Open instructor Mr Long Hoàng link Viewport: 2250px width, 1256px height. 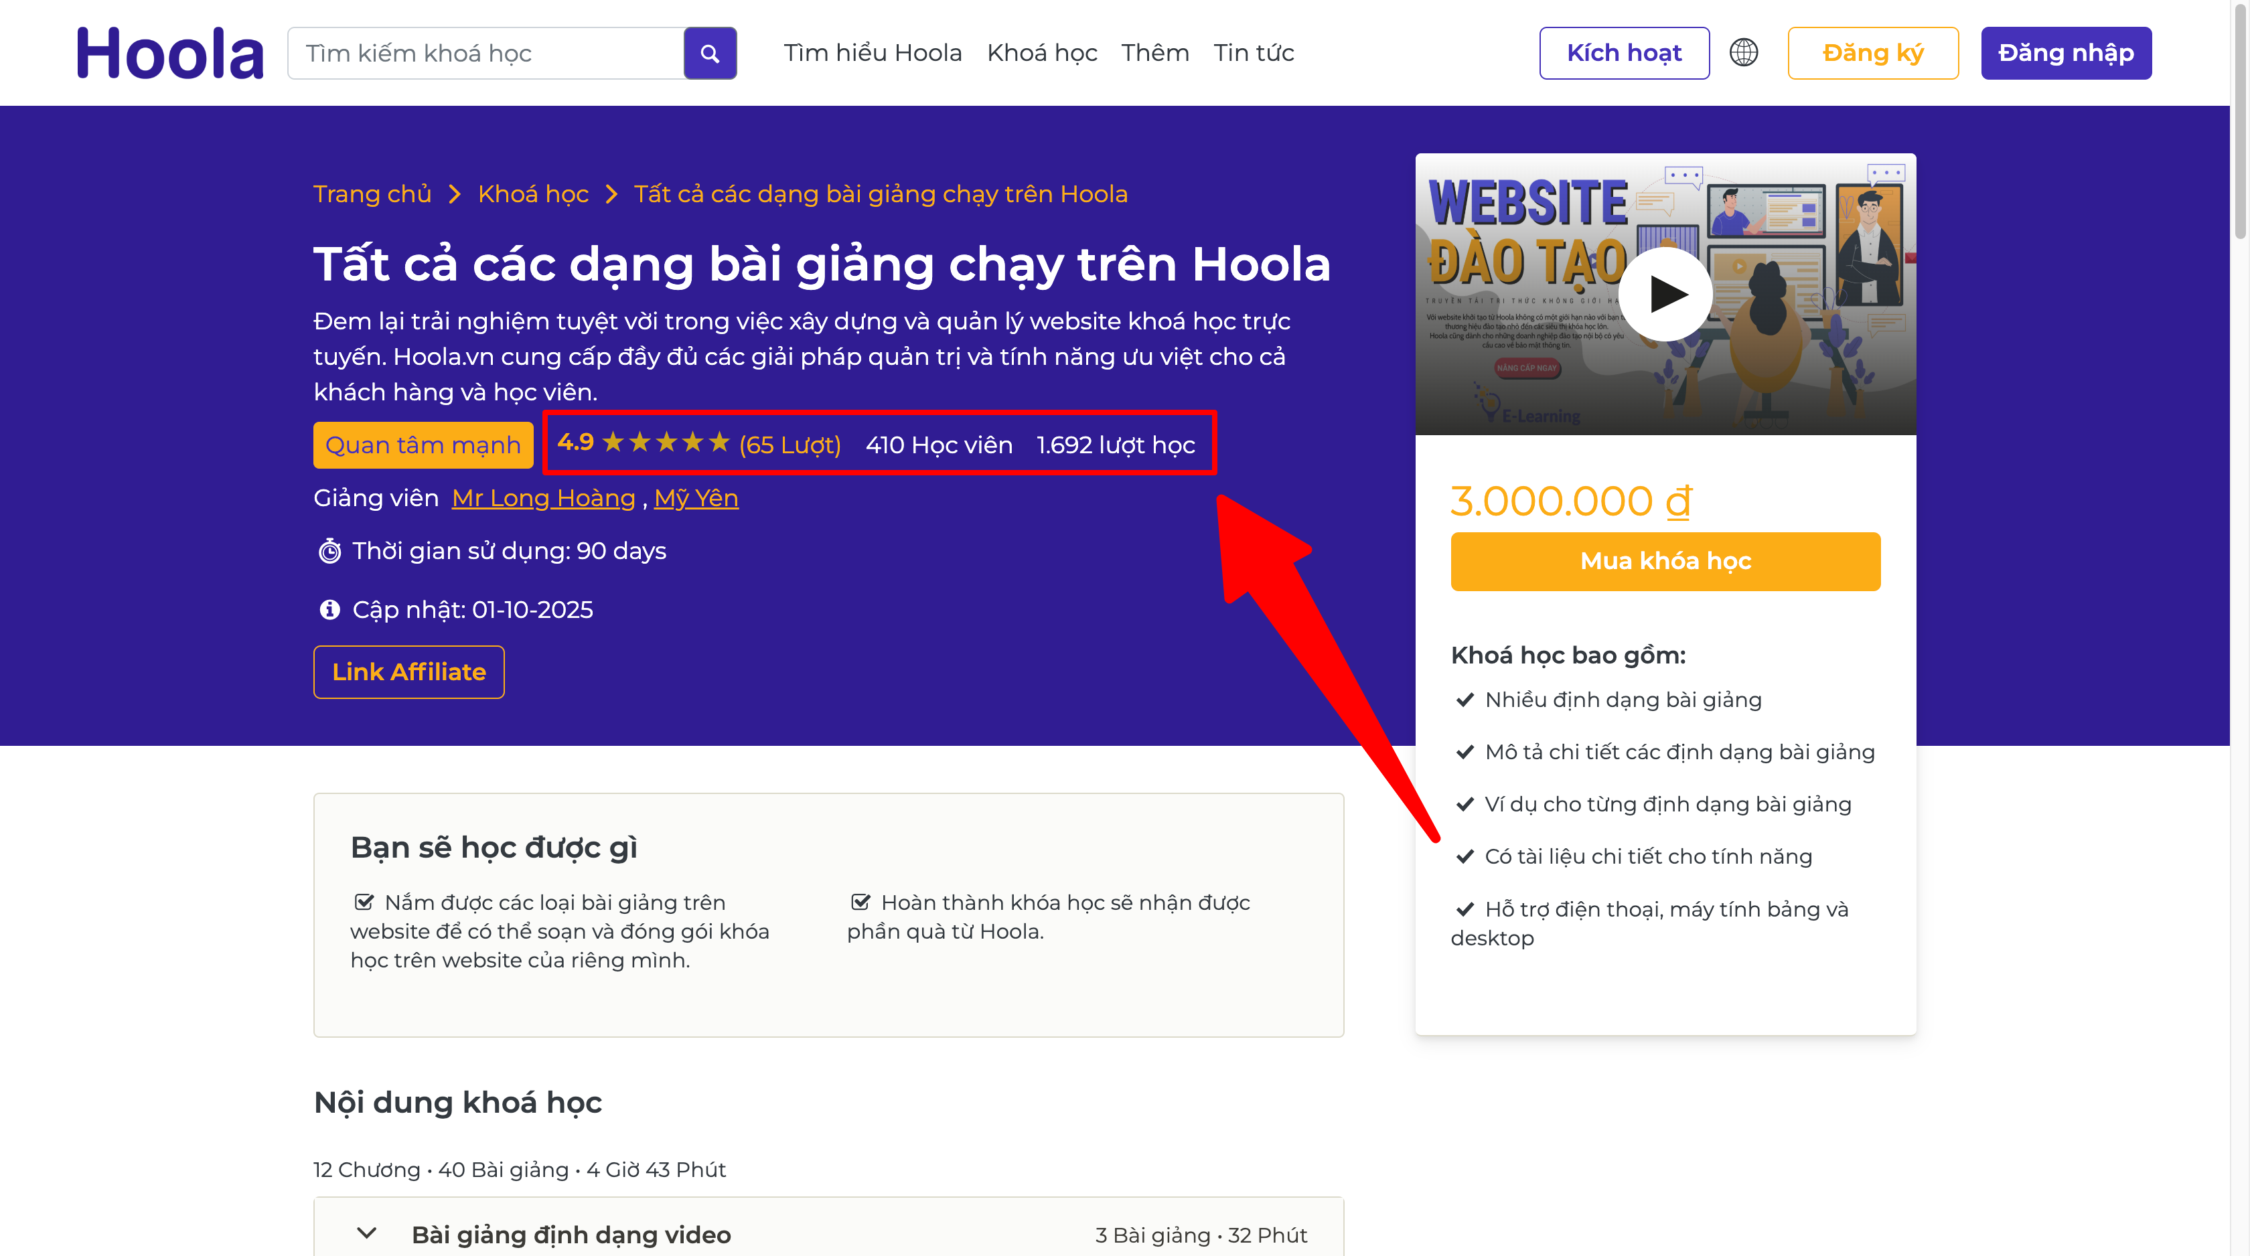[543, 498]
